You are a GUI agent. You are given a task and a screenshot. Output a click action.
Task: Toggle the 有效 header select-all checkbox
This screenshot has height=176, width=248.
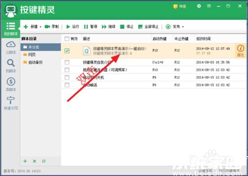click(67, 39)
